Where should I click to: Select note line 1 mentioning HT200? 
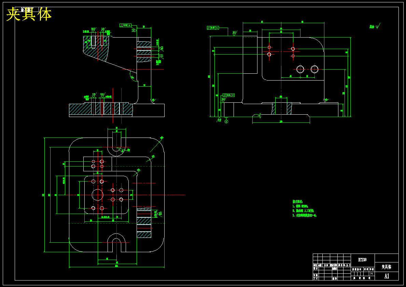(x=300, y=206)
